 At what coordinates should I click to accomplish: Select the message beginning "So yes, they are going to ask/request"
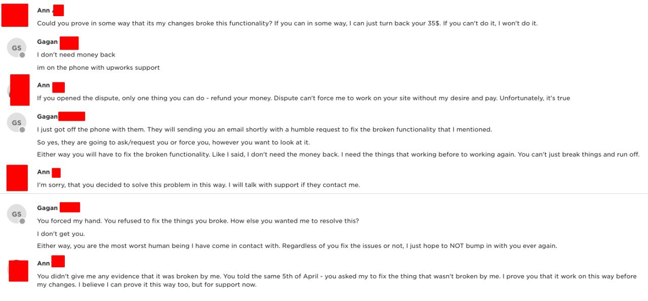tap(173, 142)
